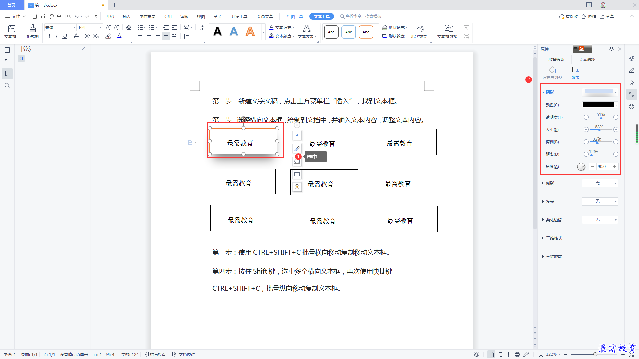
Task: Click the decrease font size icon
Action: tap(116, 27)
